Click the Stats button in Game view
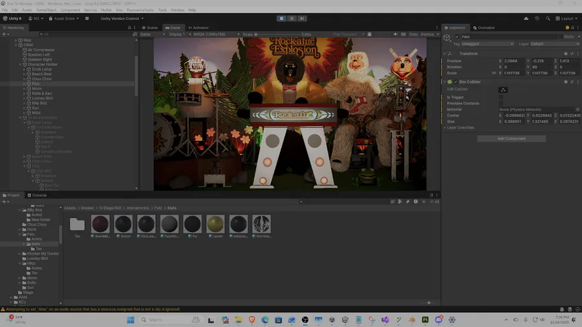 [x=414, y=34]
